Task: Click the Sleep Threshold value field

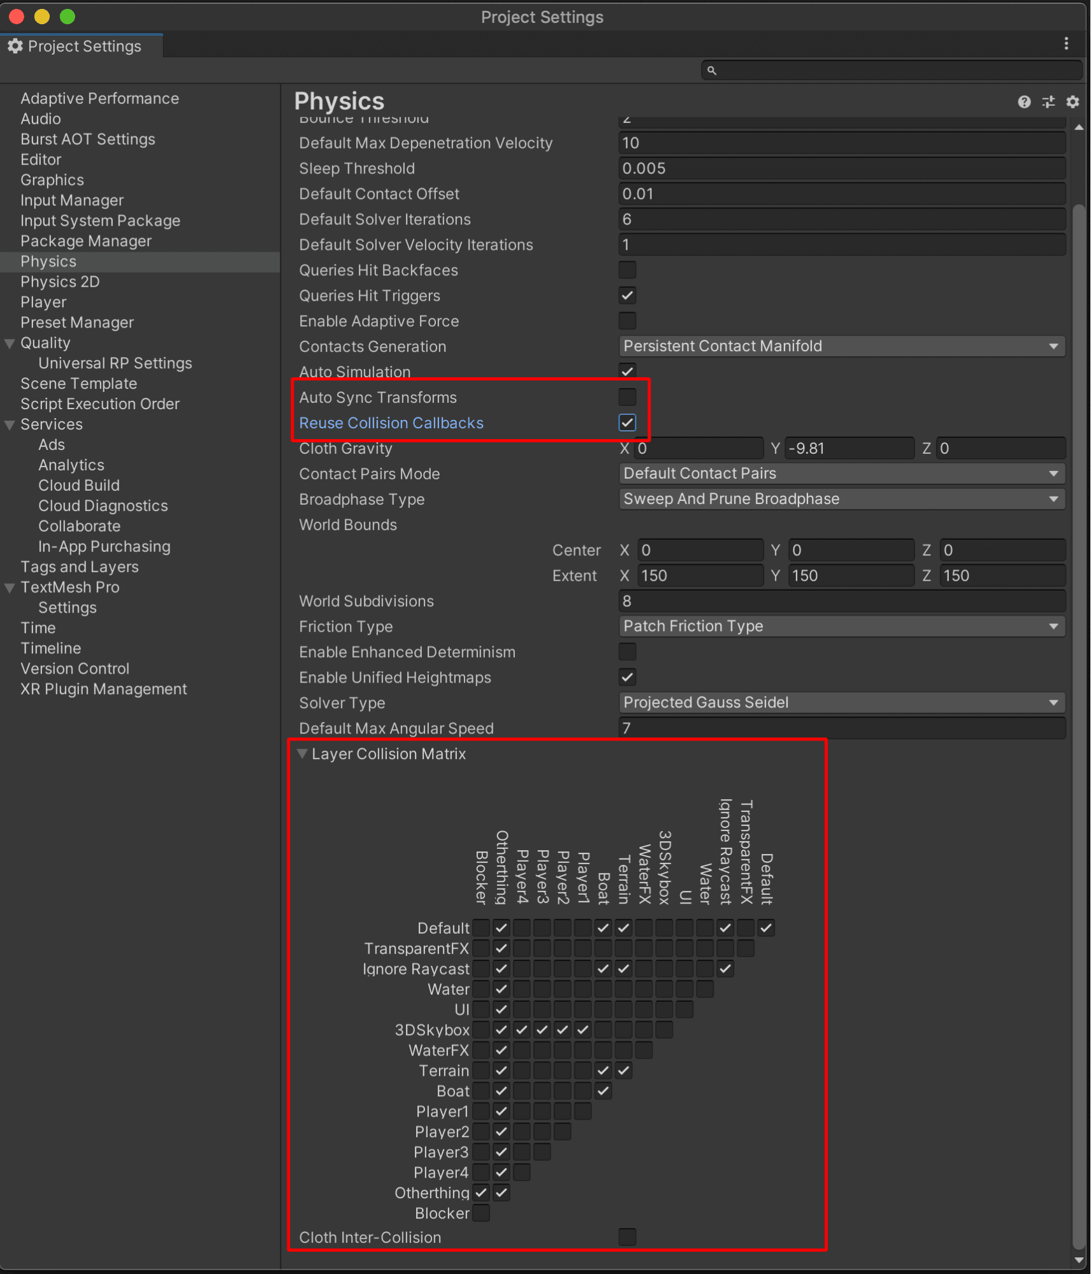Action: pyautogui.click(x=841, y=168)
